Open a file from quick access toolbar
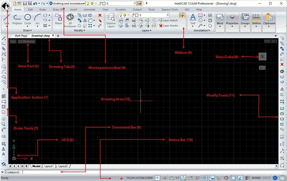The width and height of the screenshot is (287, 181). coord(19,4)
